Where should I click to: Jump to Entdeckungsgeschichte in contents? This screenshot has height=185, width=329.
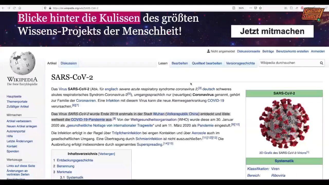[x=75, y=160]
